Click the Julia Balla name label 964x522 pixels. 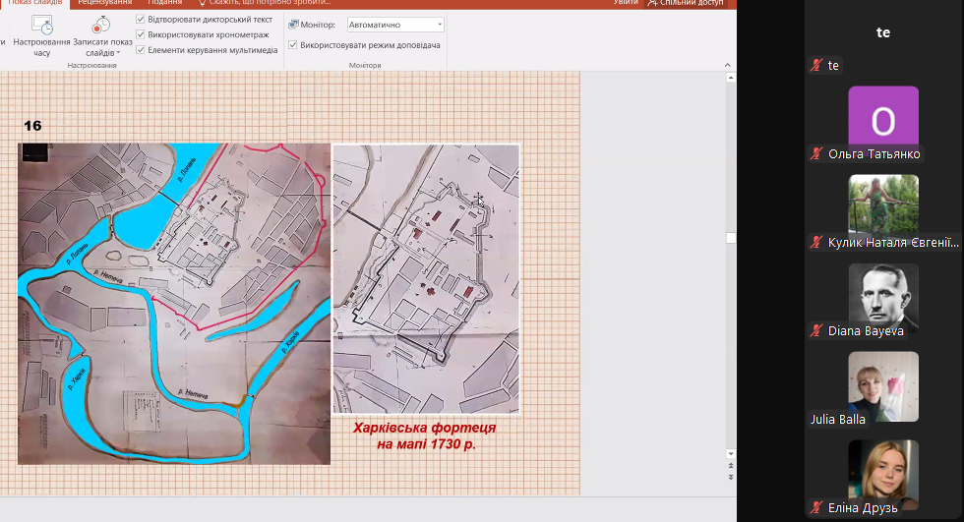tap(837, 420)
